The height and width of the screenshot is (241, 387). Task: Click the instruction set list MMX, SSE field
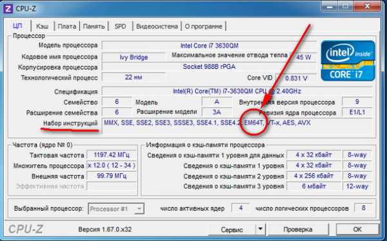click(237, 126)
